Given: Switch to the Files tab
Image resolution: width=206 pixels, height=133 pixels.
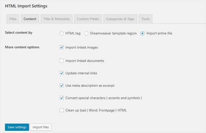Looking at the screenshot, I should pyautogui.click(x=13, y=19).
